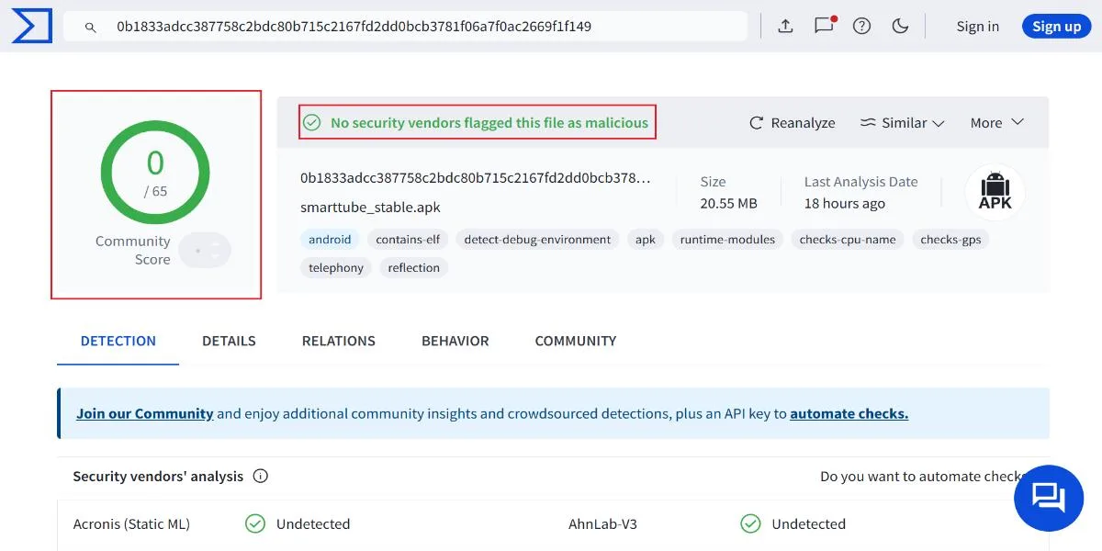
Task: Click the AhnLab-V3 Undetected check icon
Action: 750,524
